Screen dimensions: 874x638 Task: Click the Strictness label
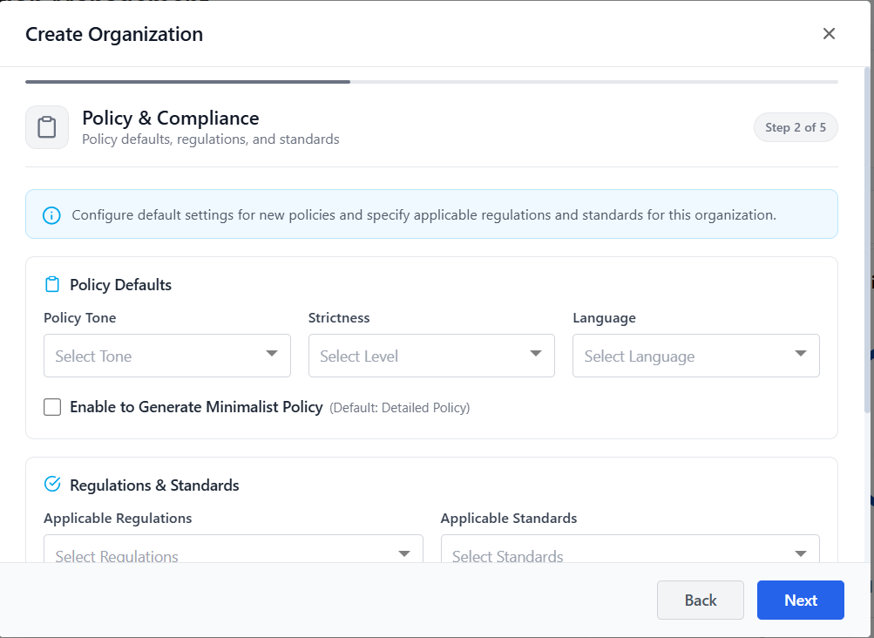pyautogui.click(x=339, y=318)
